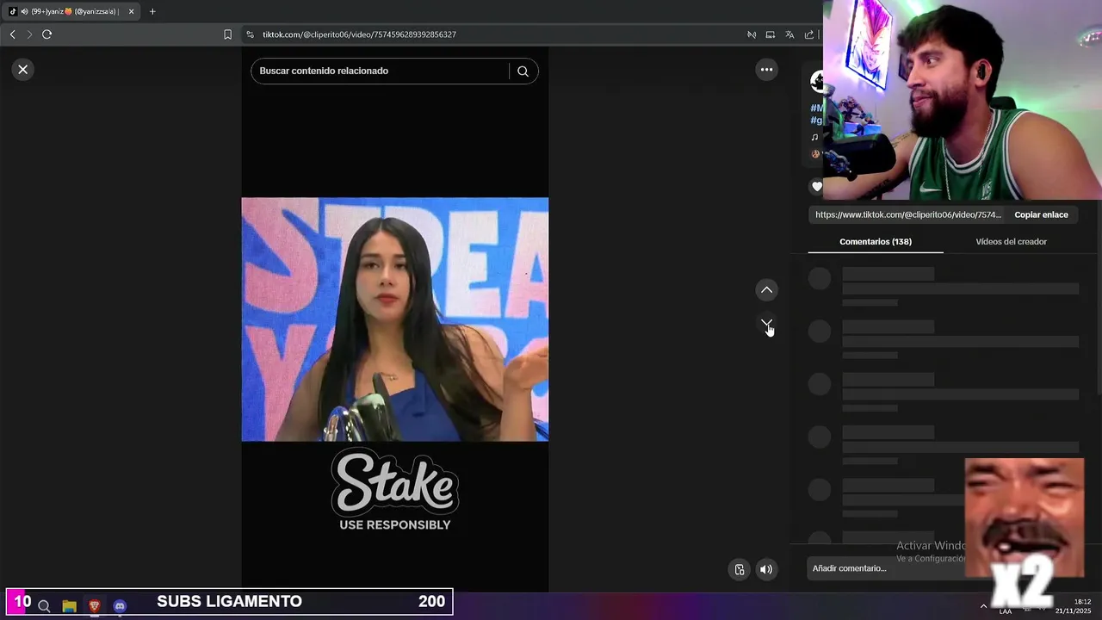Open Brave browser from taskbar

point(95,606)
